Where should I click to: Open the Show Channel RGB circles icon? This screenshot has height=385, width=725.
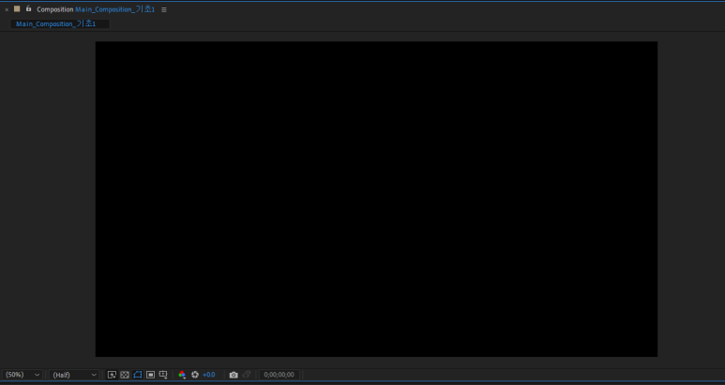pyautogui.click(x=182, y=375)
